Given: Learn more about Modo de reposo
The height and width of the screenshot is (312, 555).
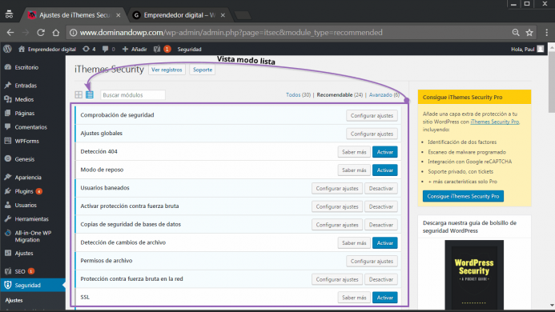Looking at the screenshot, I should (x=354, y=170).
